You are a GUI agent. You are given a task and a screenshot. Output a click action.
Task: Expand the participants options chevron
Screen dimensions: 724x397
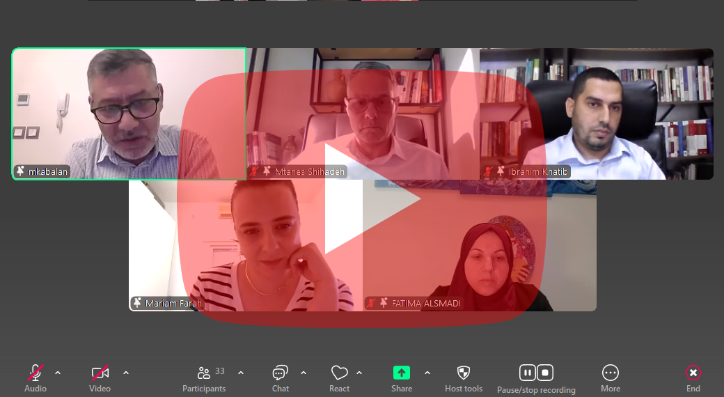coord(241,373)
